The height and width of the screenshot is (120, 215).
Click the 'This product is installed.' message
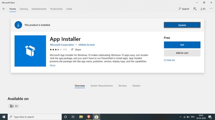37,25
